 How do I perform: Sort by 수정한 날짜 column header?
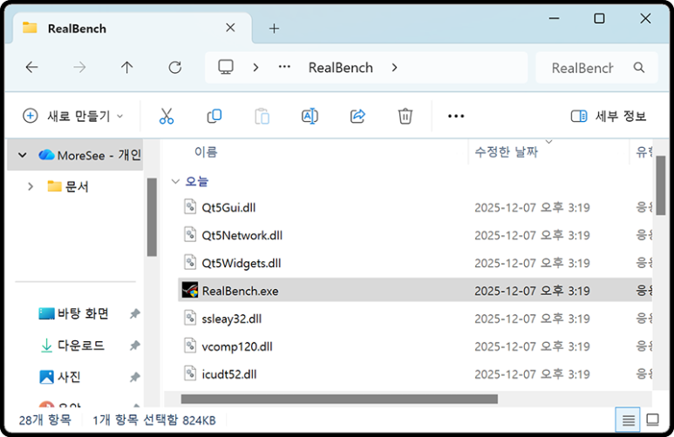point(507,151)
